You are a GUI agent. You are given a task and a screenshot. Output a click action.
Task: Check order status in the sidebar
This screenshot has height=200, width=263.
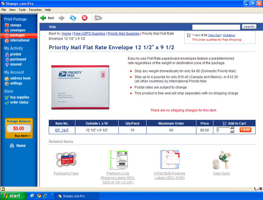coord(17,102)
